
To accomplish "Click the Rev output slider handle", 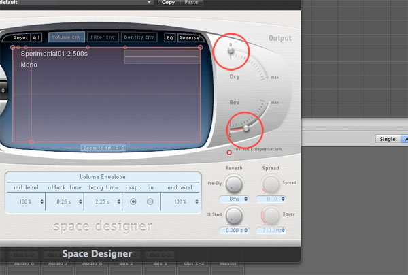I will [x=246, y=128].
